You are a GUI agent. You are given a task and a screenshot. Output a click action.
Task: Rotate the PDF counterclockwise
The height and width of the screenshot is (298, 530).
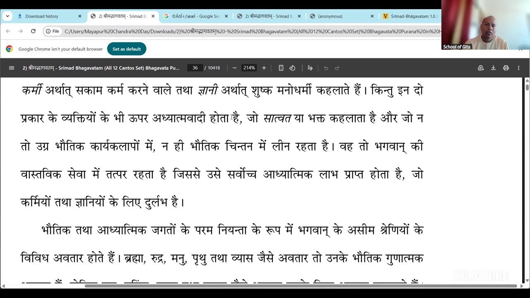[292, 68]
